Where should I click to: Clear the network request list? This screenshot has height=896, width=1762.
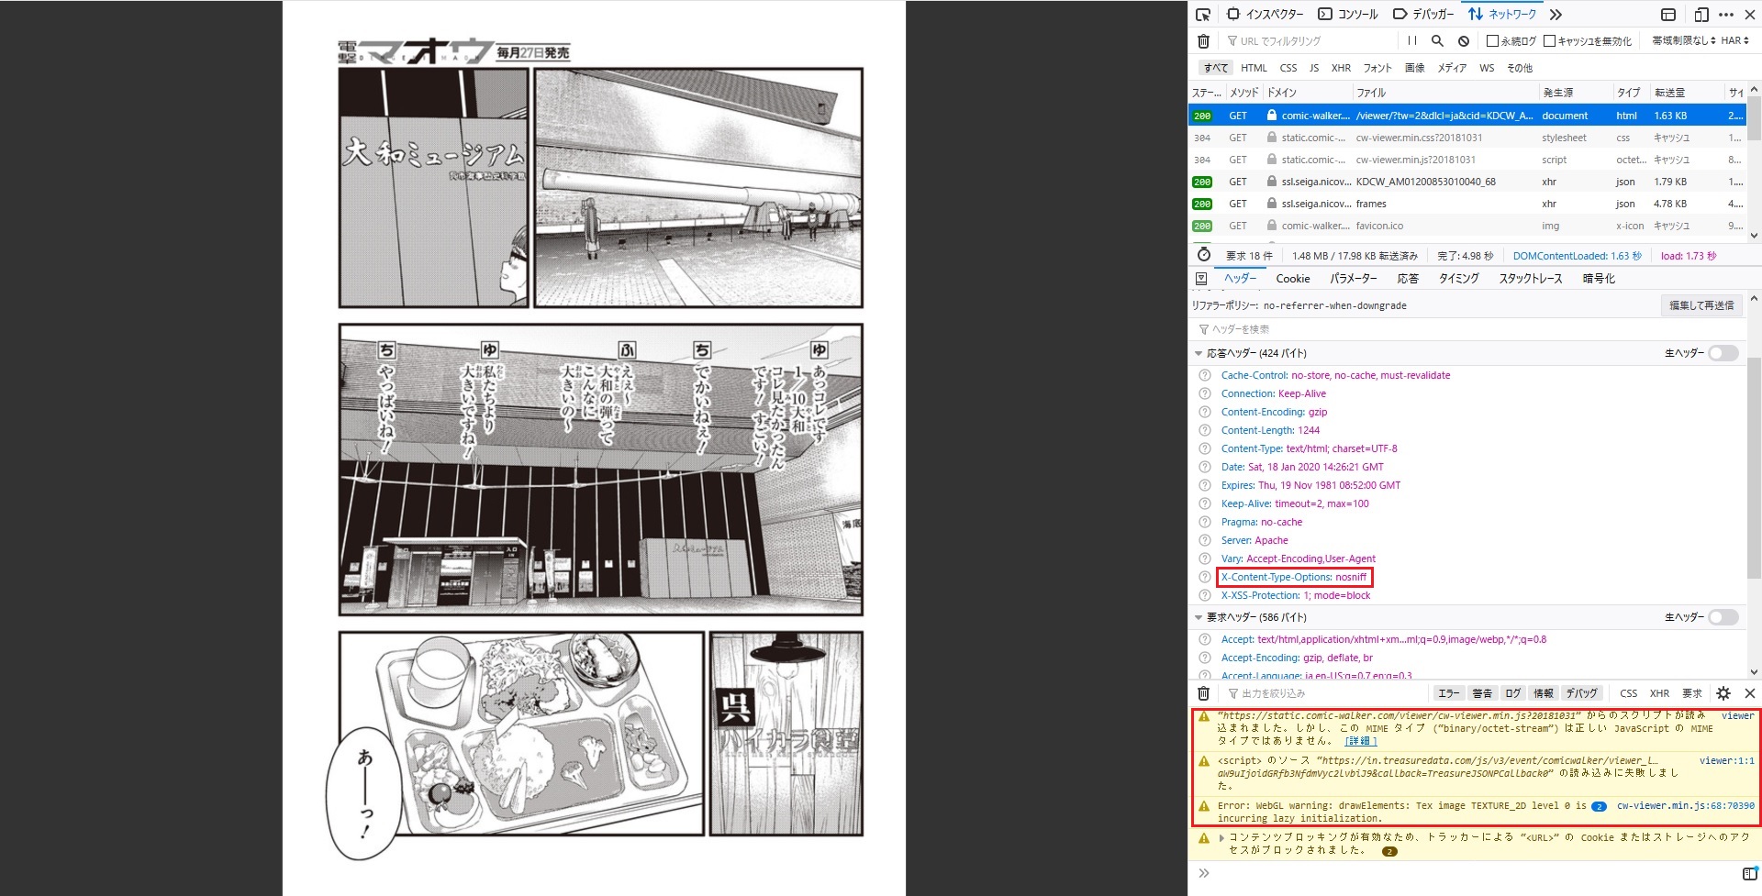1204,40
